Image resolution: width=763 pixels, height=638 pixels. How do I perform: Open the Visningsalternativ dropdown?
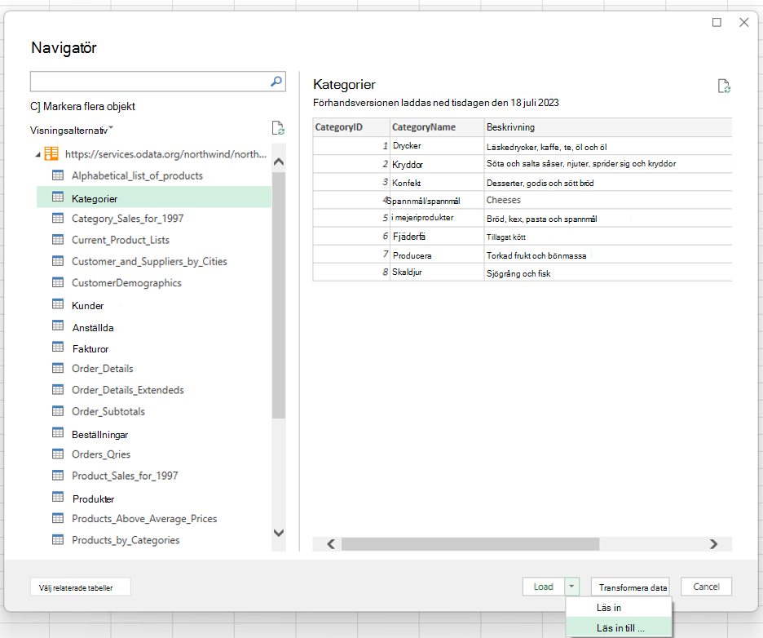(72, 130)
